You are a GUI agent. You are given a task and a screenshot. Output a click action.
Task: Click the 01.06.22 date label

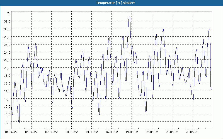pyautogui.click(x=11, y=132)
